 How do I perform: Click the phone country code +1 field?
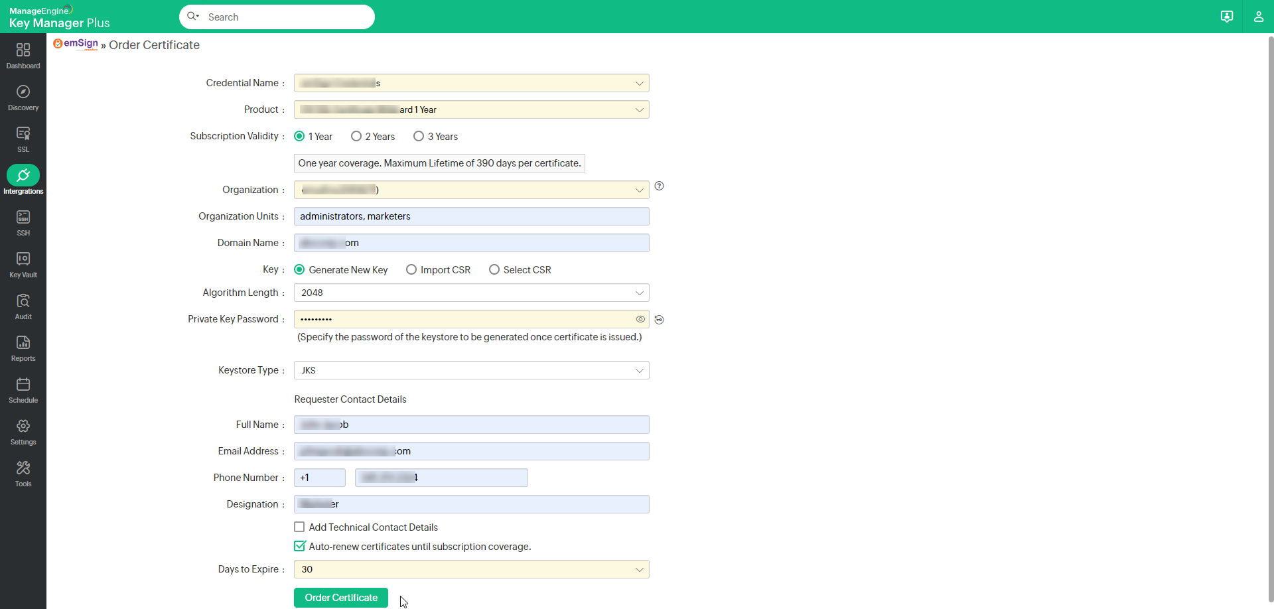pos(320,478)
